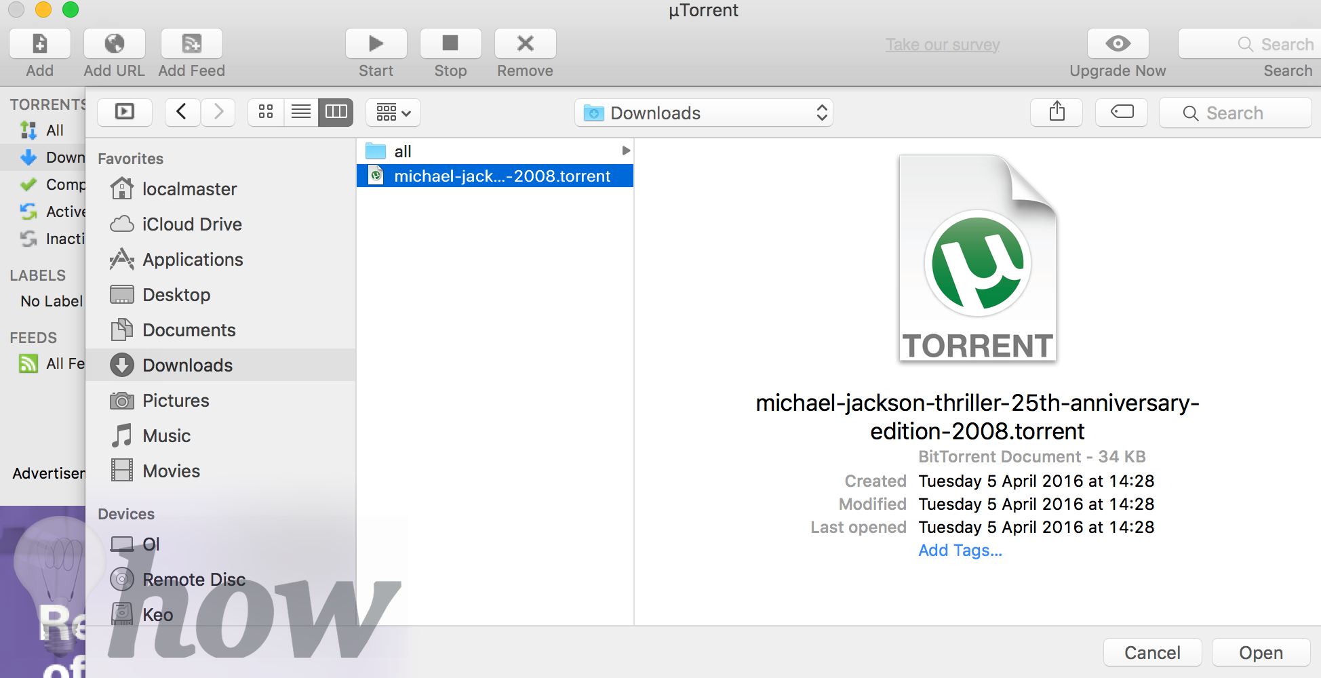1321x678 pixels.
Task: Select the All torrents category
Action: (43, 130)
